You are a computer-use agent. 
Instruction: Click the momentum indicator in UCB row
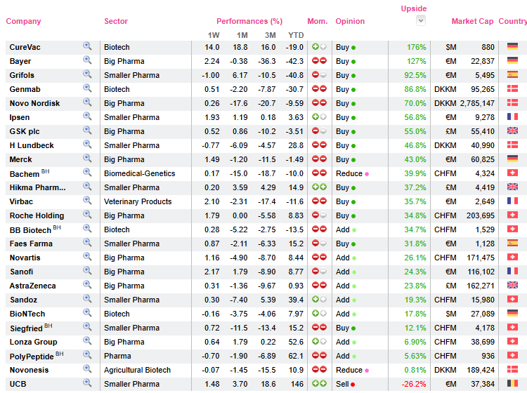pyautogui.click(x=319, y=383)
